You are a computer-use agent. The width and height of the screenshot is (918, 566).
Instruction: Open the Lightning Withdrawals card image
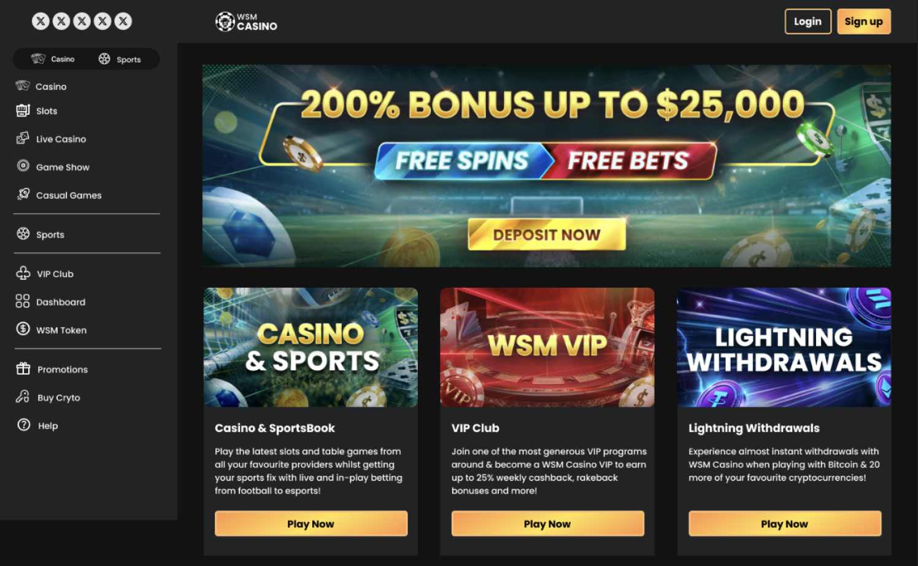pos(784,347)
